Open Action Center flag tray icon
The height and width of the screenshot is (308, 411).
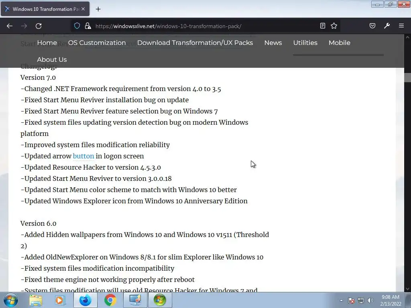(351, 300)
